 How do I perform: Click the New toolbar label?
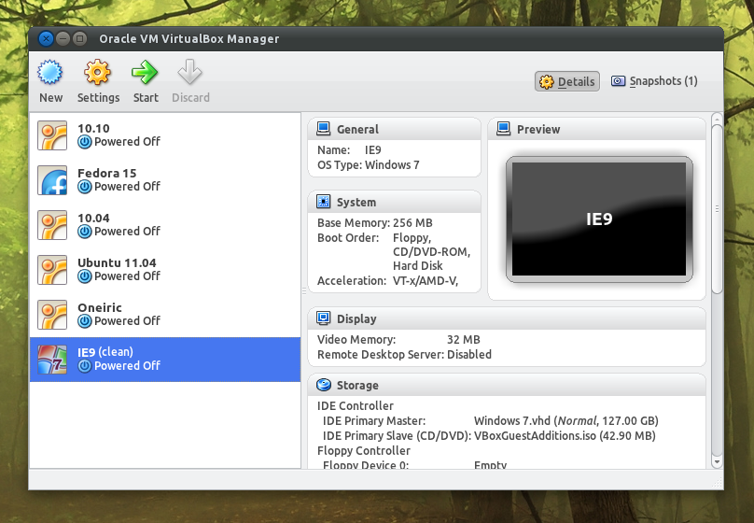point(50,98)
